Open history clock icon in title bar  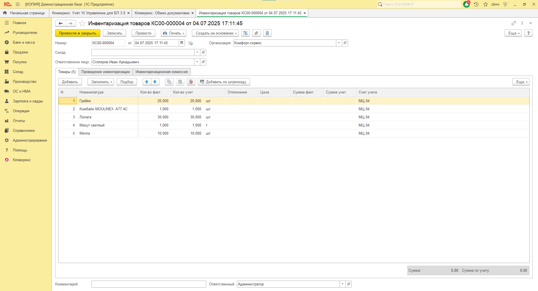[x=476, y=4]
